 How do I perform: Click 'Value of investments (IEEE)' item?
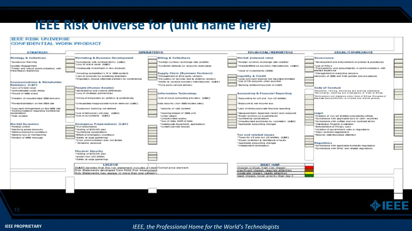pos(255,71)
